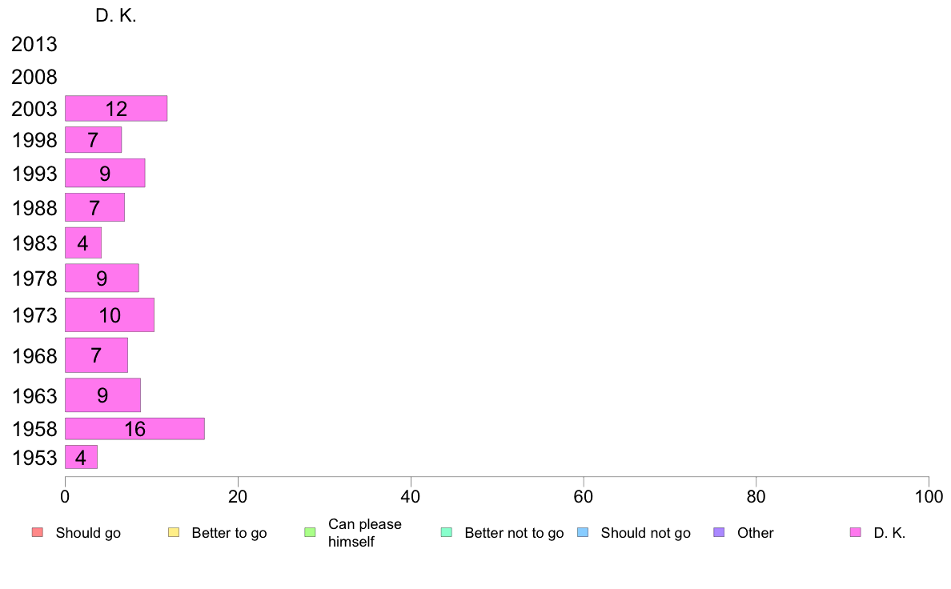951x589 pixels.
Task: Click the 1953 bar showing 4
Action: click(82, 458)
